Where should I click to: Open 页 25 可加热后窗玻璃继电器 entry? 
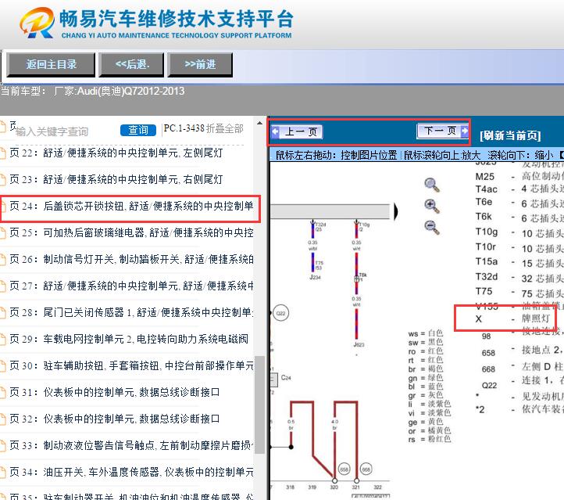click(131, 232)
